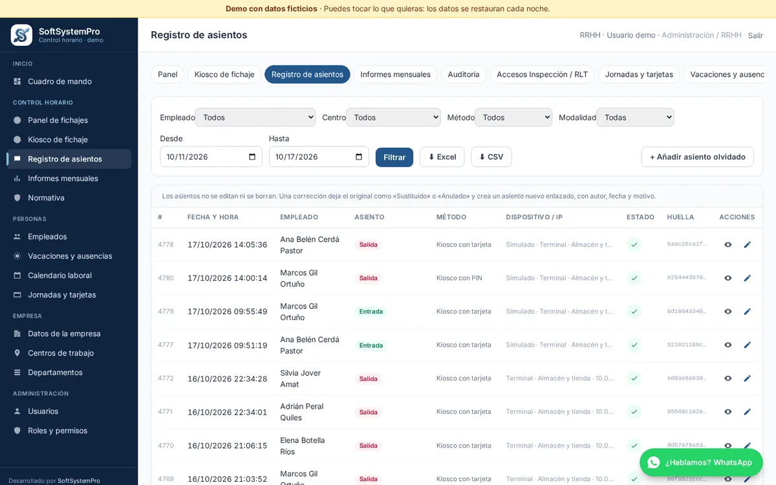
Task: Click verified status check for entry 4778
Action: point(634,244)
